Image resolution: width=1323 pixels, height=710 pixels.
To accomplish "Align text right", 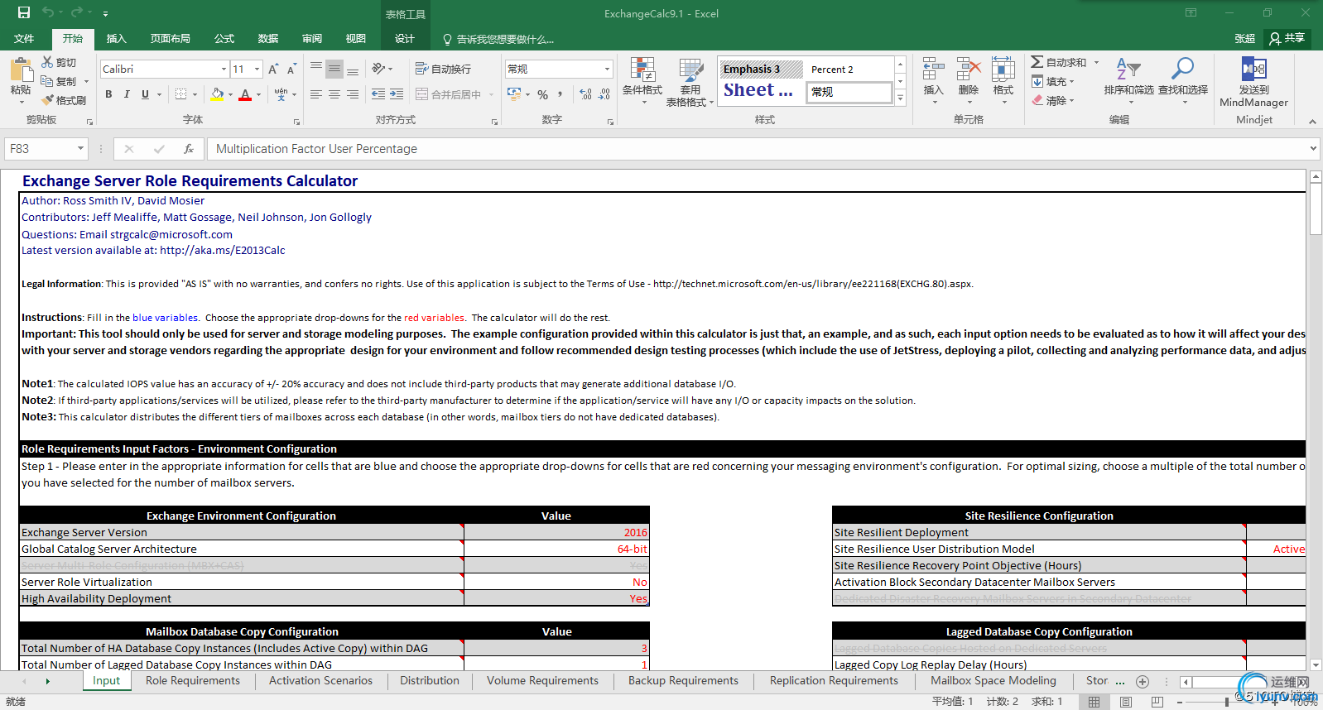I will 353,94.
